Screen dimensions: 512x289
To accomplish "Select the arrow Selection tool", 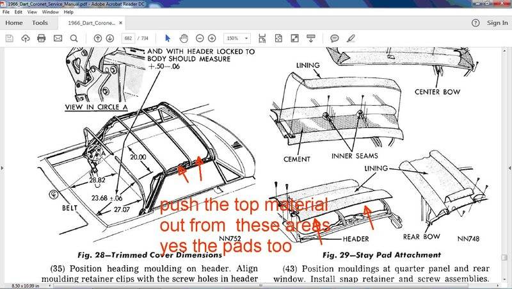I will (x=168, y=38).
